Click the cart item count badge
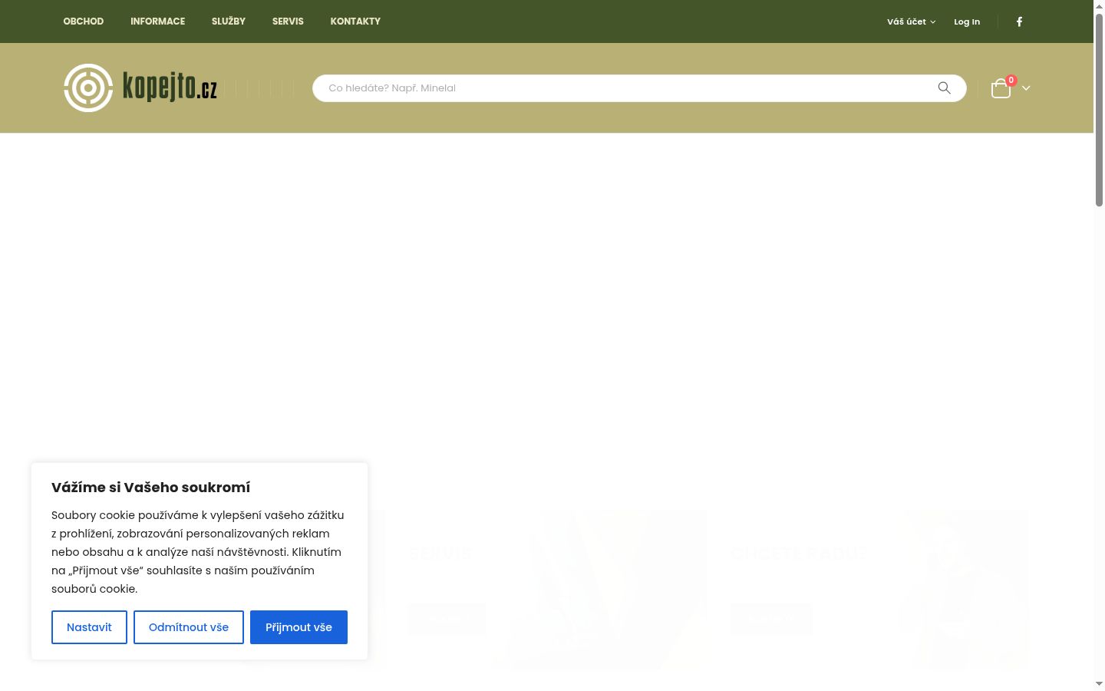Screen dimensions: 1105x691 click(1011, 80)
